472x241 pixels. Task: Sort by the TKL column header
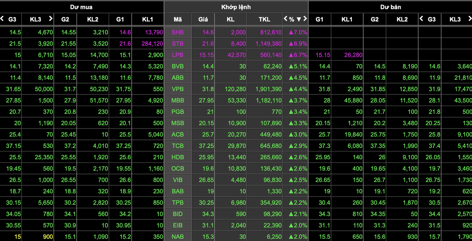264,19
